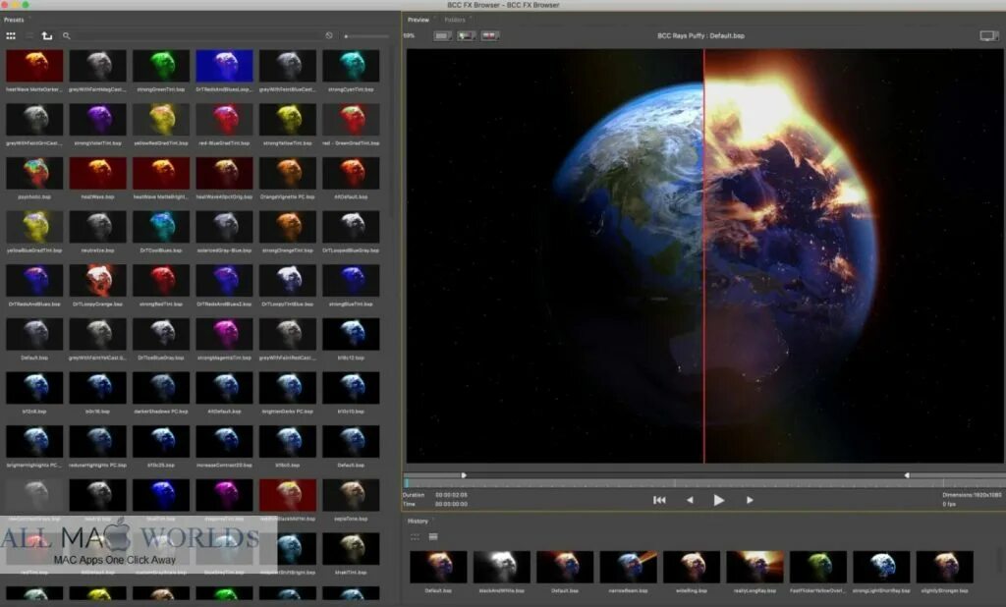Open the Presets panel tab
This screenshot has width=1006, height=607.
pos(14,20)
